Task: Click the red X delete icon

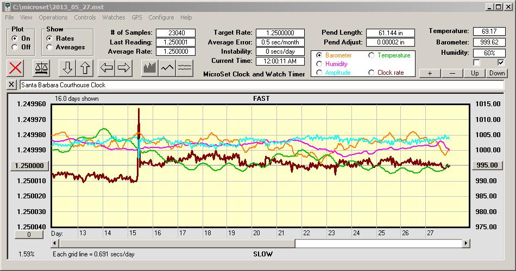Action: [x=17, y=68]
